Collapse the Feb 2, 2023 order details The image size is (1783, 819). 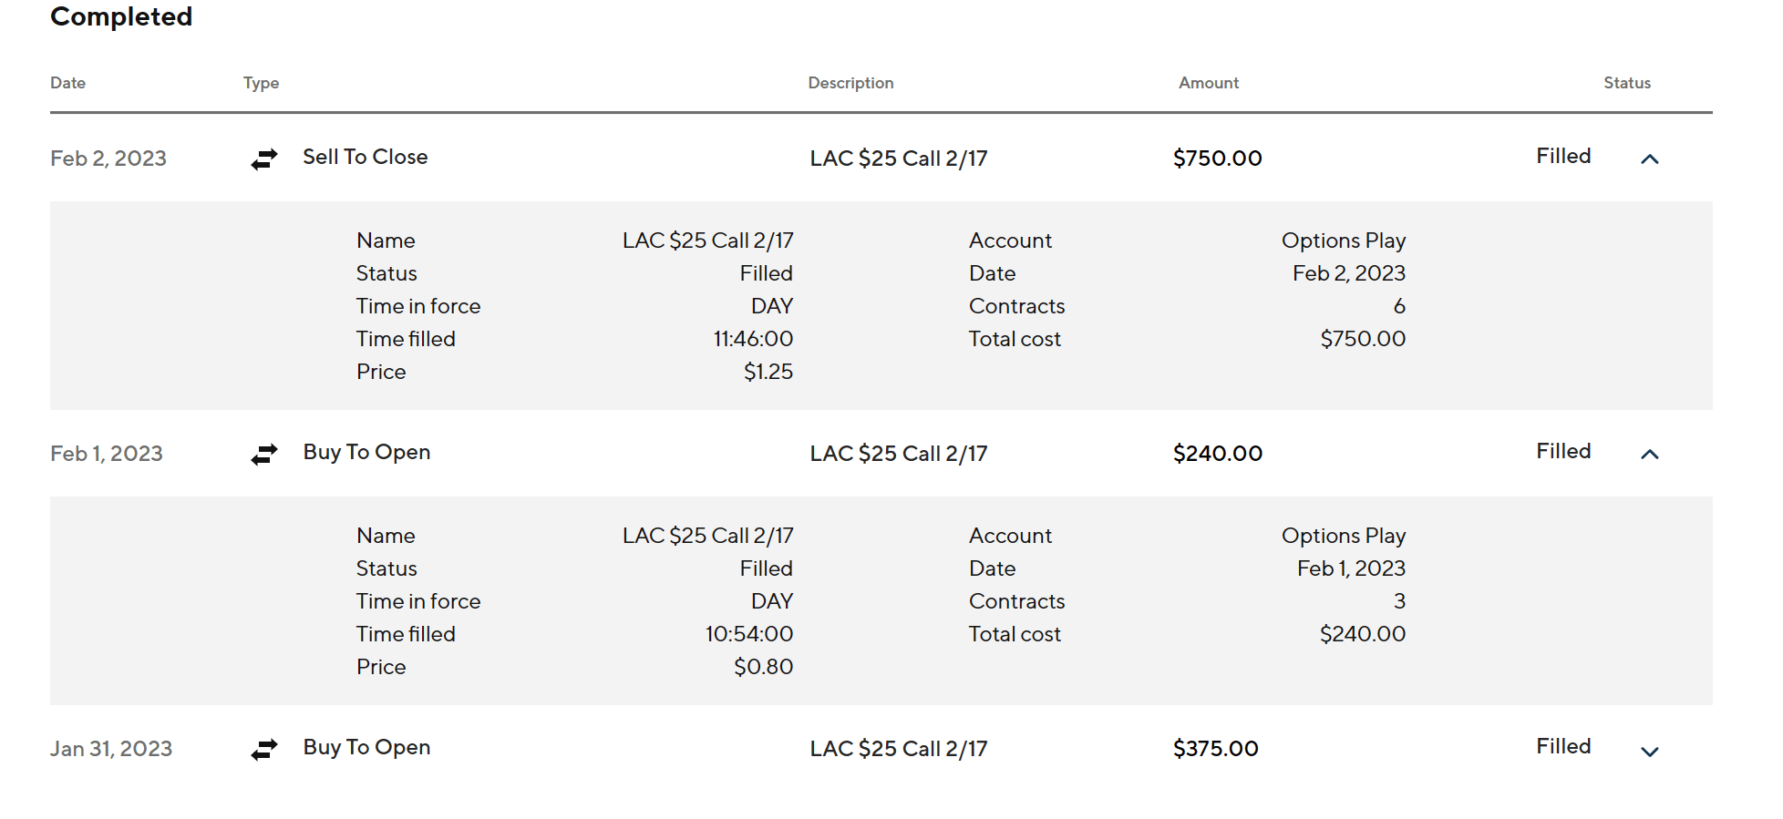[x=1649, y=159]
